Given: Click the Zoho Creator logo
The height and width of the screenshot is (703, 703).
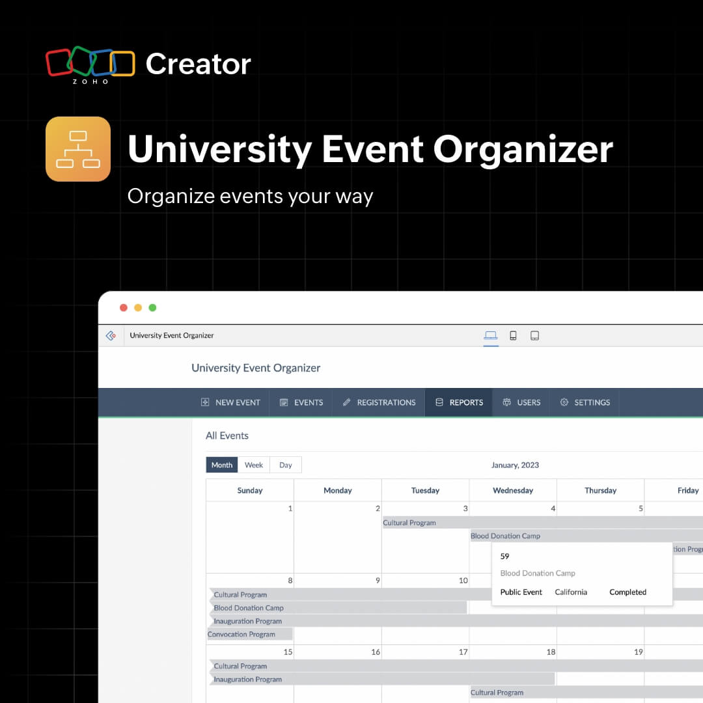Looking at the screenshot, I should click(90, 62).
